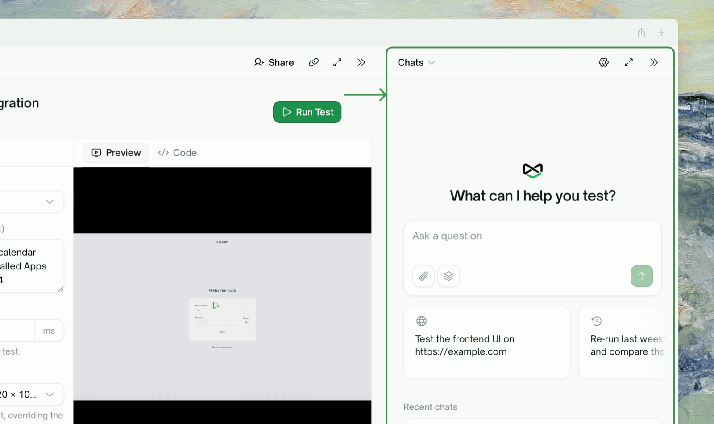Click the text area containing 'calendar'

coord(31,266)
